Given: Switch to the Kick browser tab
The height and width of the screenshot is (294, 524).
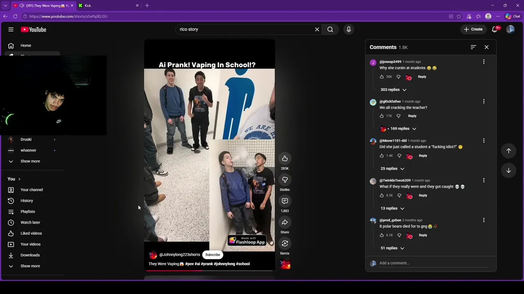Looking at the screenshot, I should pyautogui.click(x=108, y=6).
